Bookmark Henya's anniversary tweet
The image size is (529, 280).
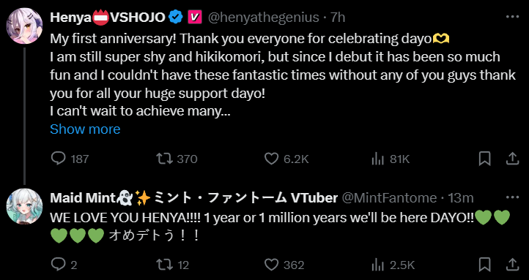tap(485, 159)
